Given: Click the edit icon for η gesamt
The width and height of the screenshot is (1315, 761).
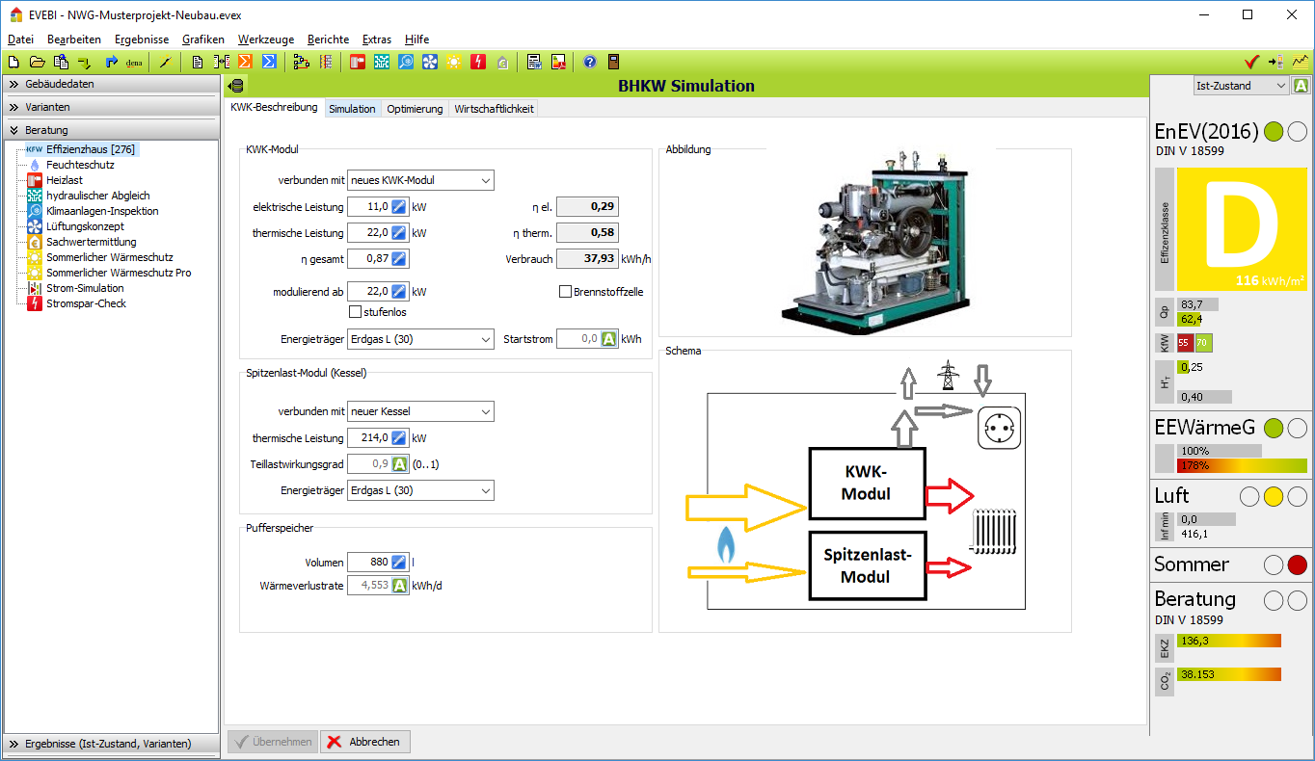Looking at the screenshot, I should pyautogui.click(x=399, y=258).
